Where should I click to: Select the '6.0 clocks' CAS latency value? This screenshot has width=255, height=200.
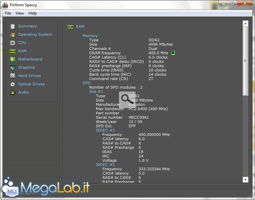tap(158, 57)
